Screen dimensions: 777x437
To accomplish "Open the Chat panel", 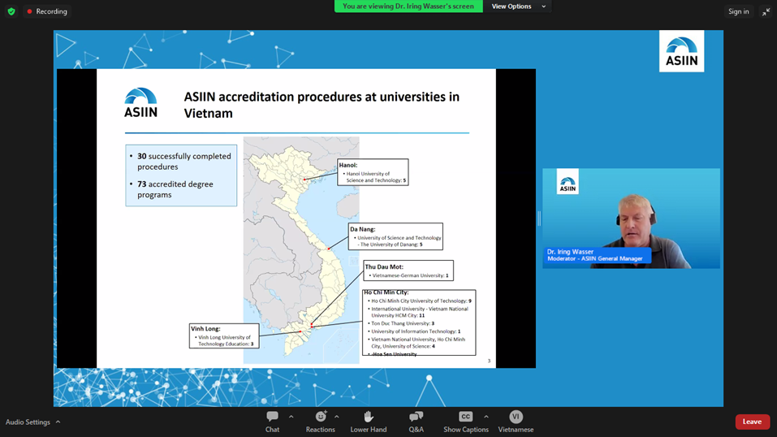I will tap(272, 422).
